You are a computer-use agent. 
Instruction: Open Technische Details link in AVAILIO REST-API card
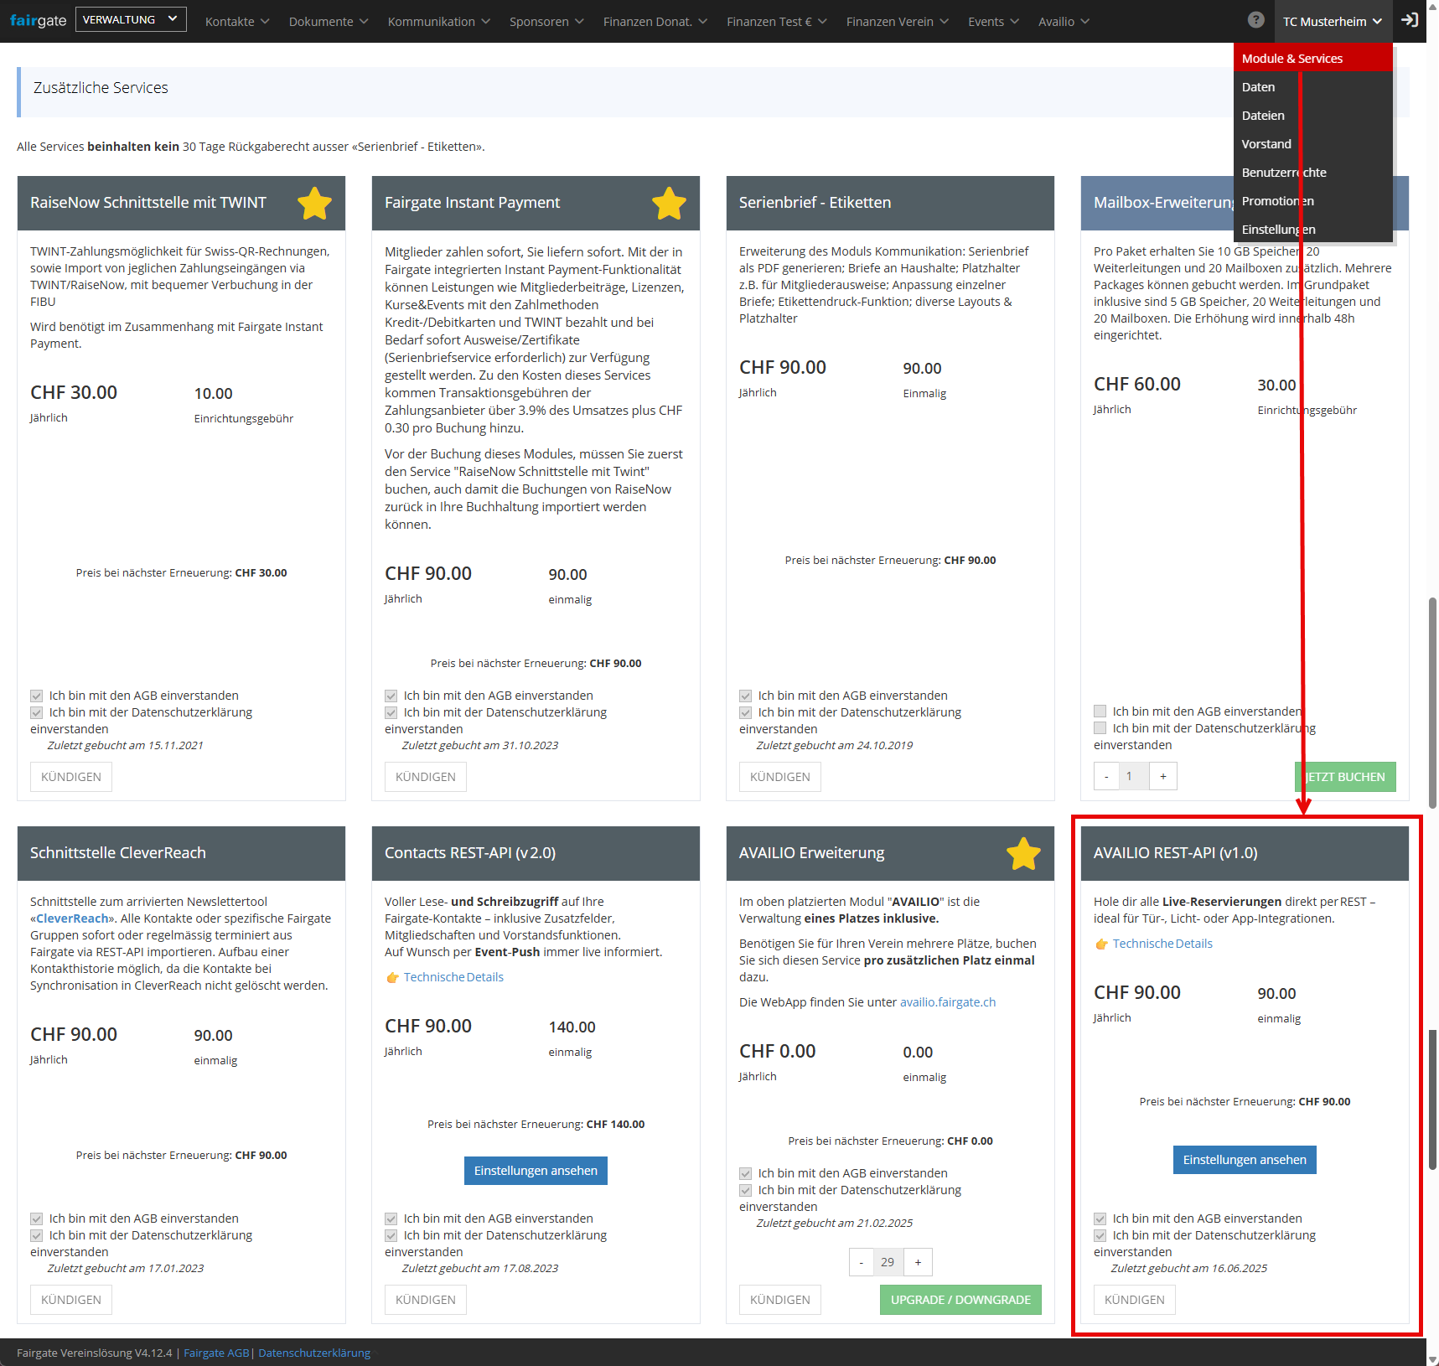tap(1162, 944)
